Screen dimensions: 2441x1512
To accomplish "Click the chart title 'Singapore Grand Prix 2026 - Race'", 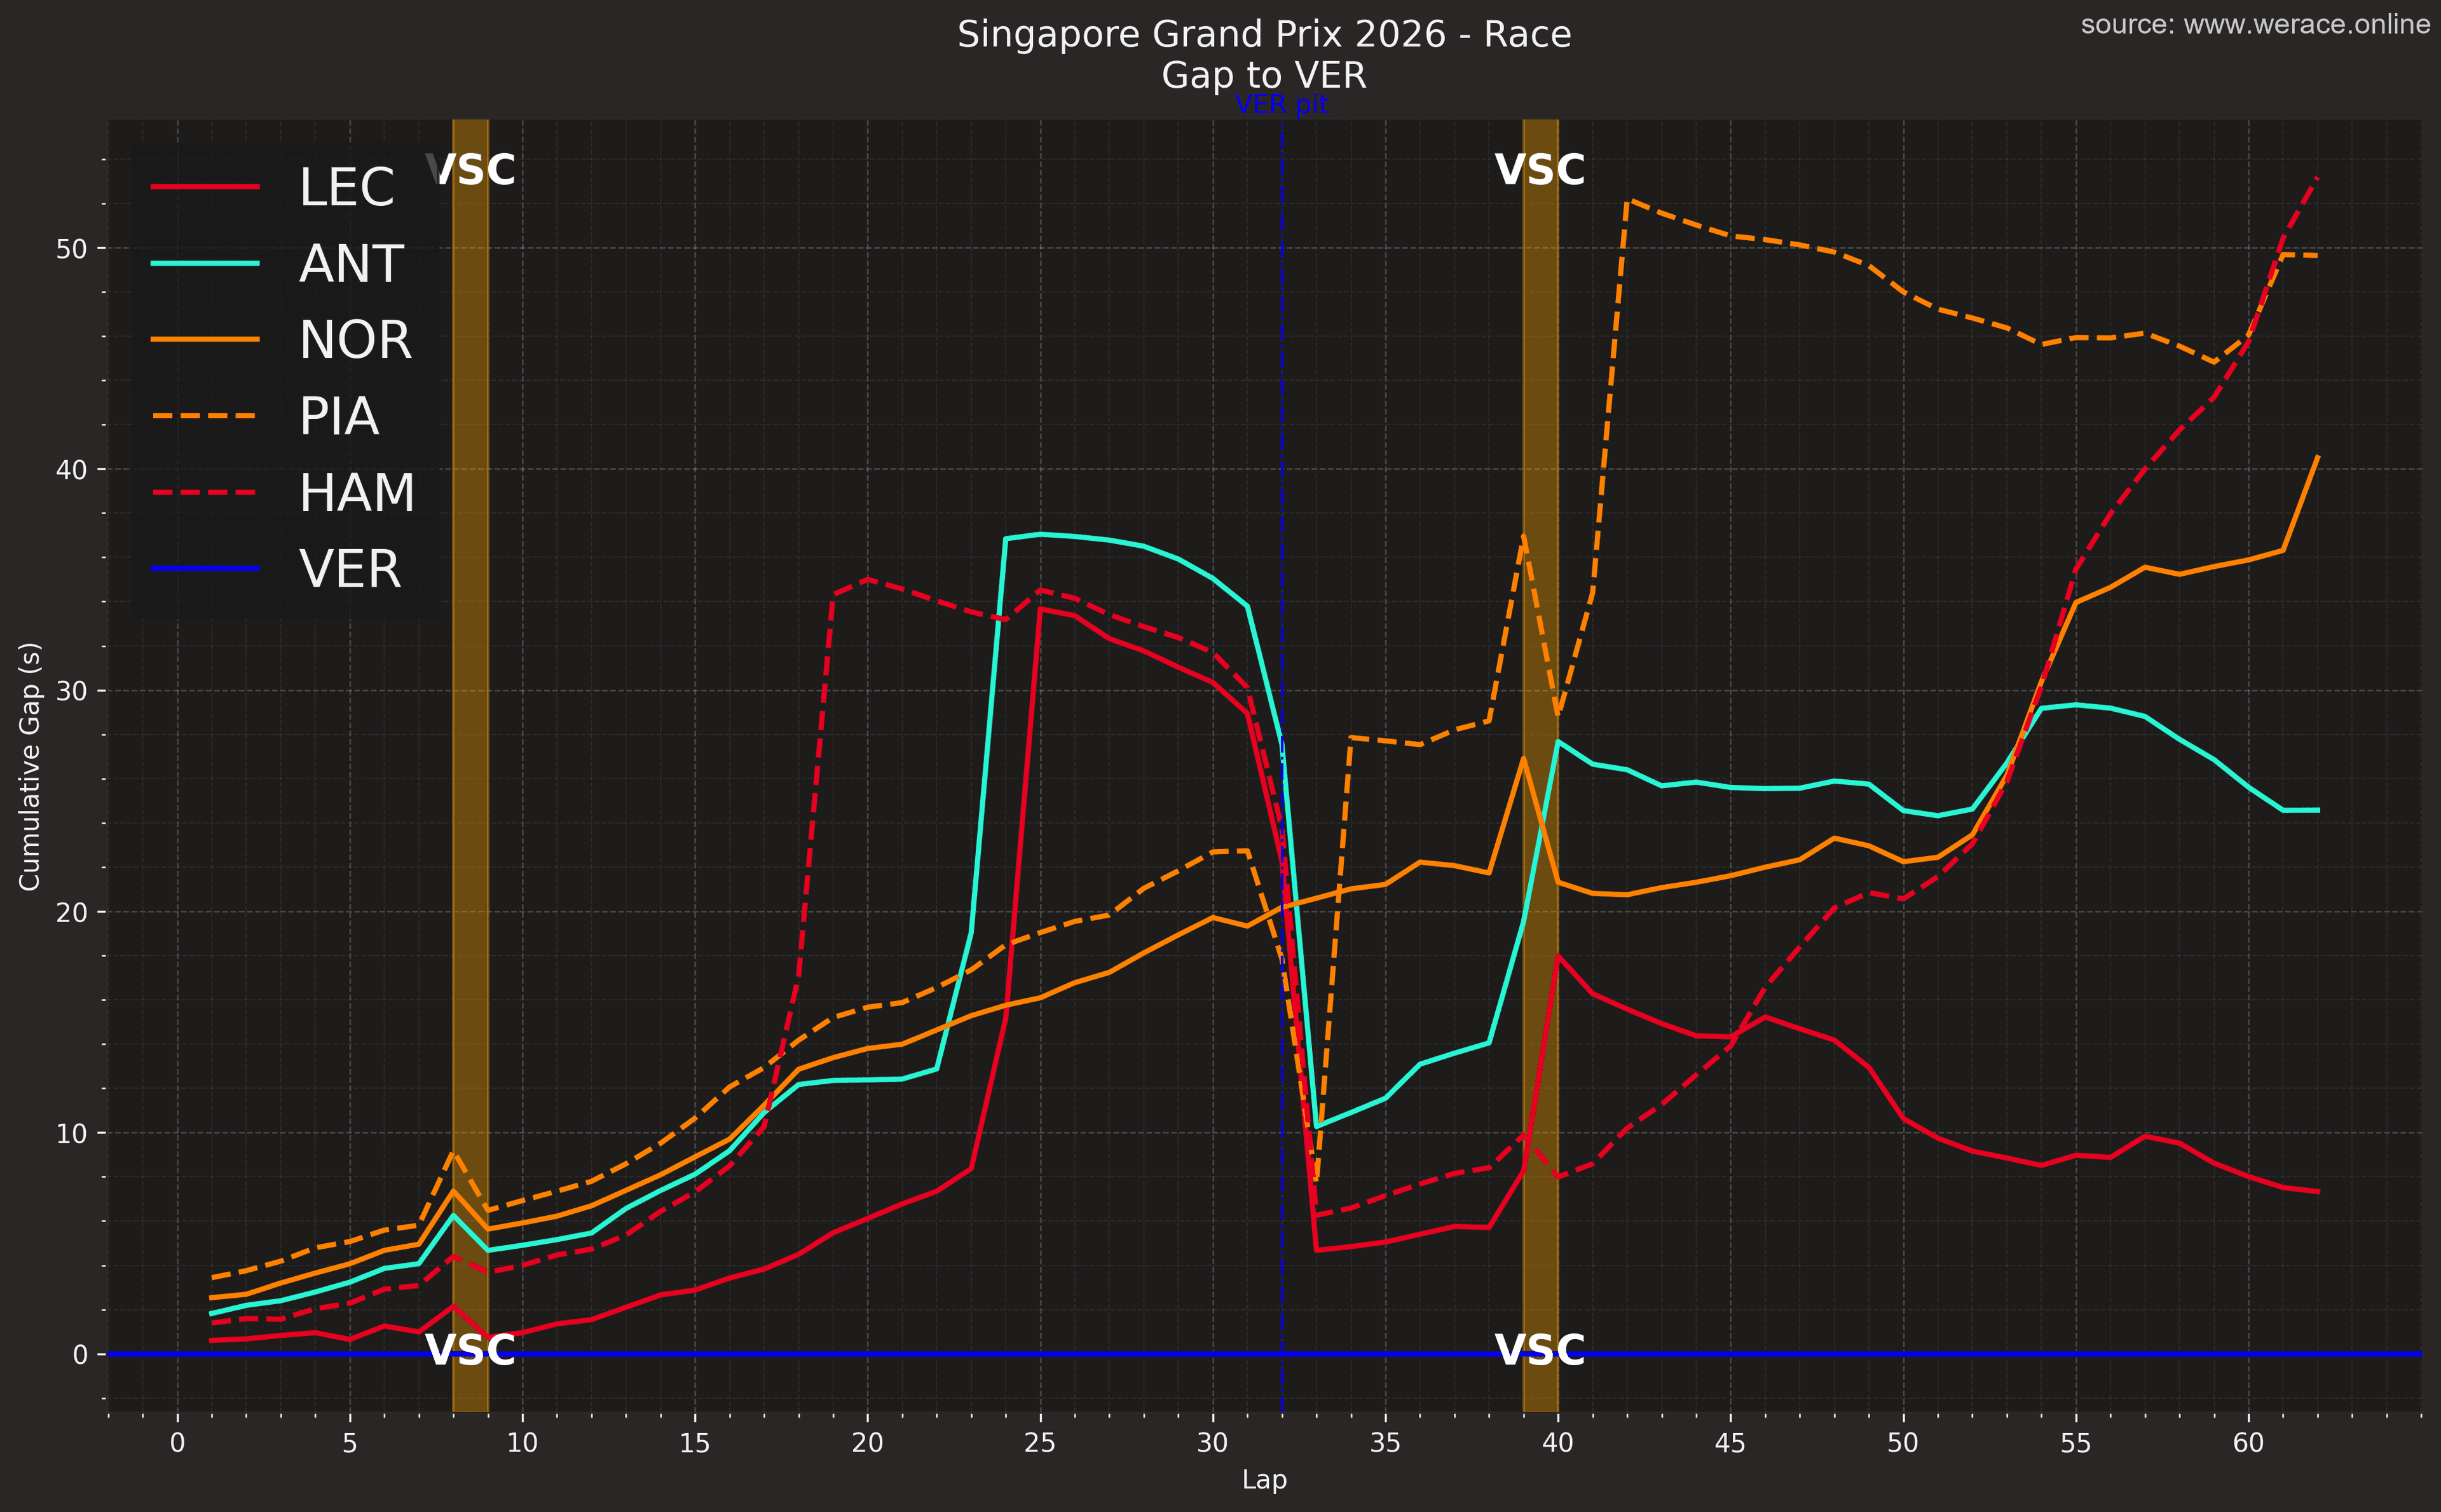I will pyautogui.click(x=1264, y=35).
